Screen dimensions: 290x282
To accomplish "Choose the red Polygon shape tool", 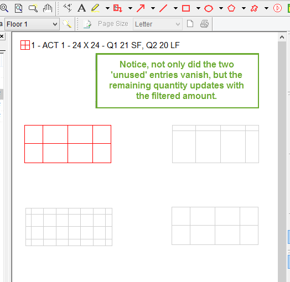I will click(x=231, y=8).
